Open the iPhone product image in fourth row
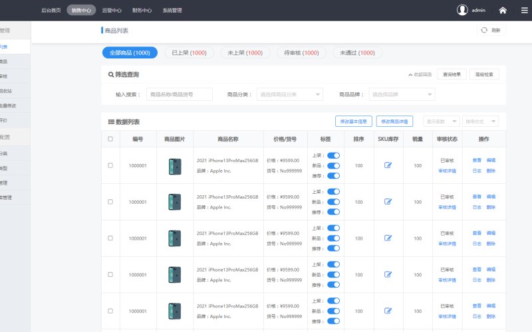Image resolution: width=532 pixels, height=332 pixels. click(x=175, y=275)
